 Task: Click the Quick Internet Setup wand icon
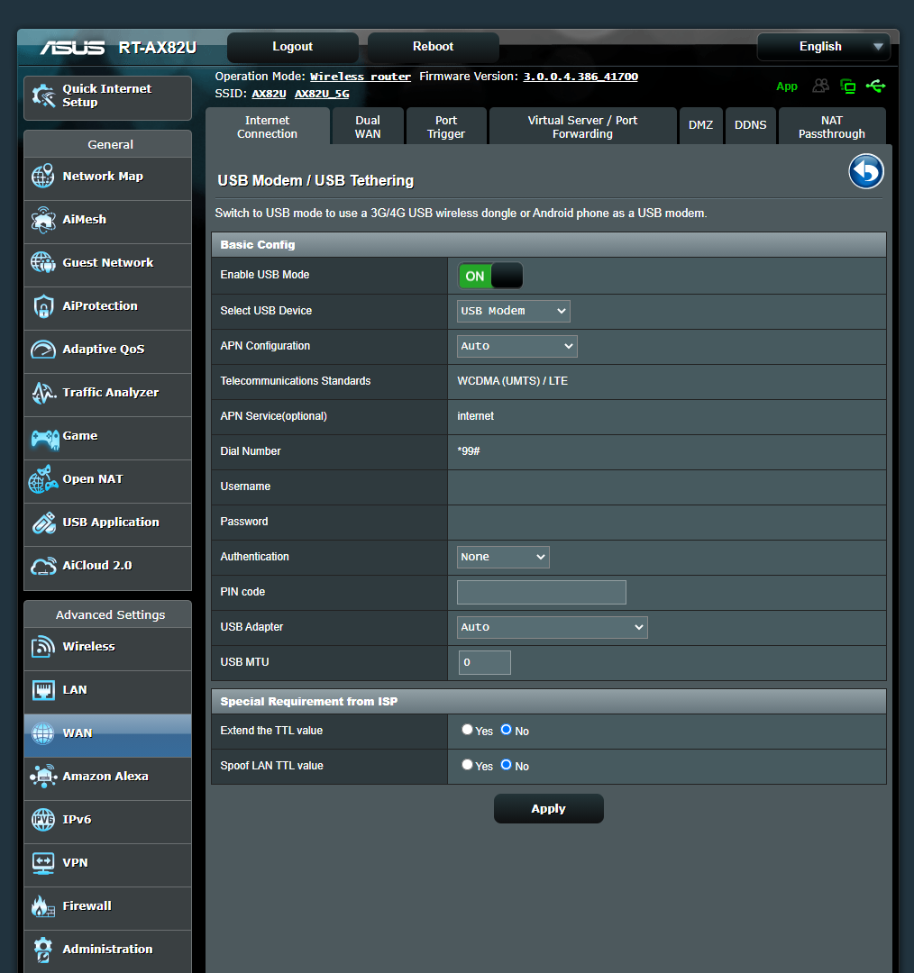click(43, 95)
